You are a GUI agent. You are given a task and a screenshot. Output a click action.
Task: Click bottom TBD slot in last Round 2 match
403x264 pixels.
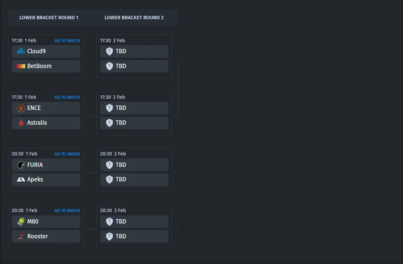pyautogui.click(x=134, y=236)
